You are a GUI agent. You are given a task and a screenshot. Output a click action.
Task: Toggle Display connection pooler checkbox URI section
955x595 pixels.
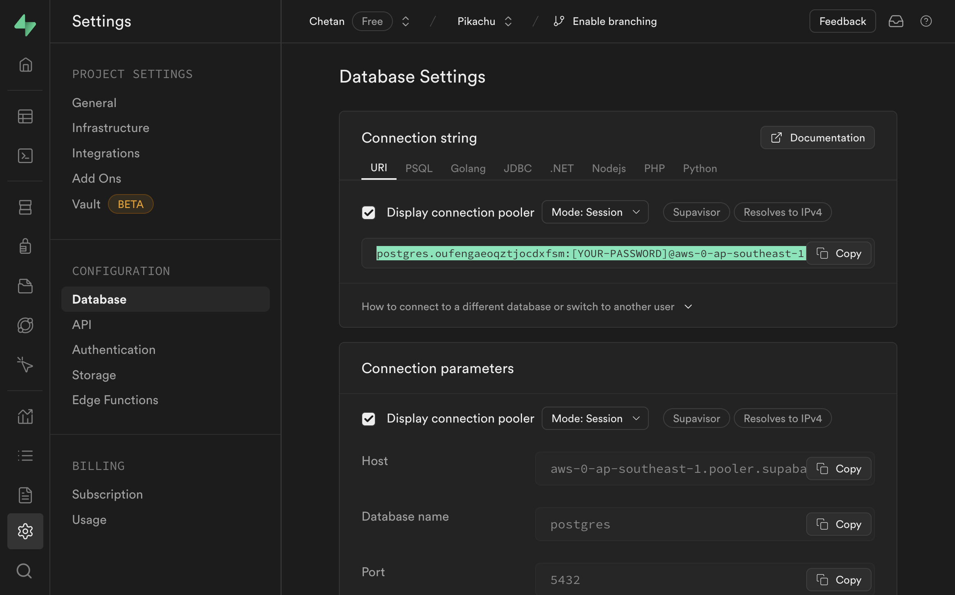(x=369, y=211)
